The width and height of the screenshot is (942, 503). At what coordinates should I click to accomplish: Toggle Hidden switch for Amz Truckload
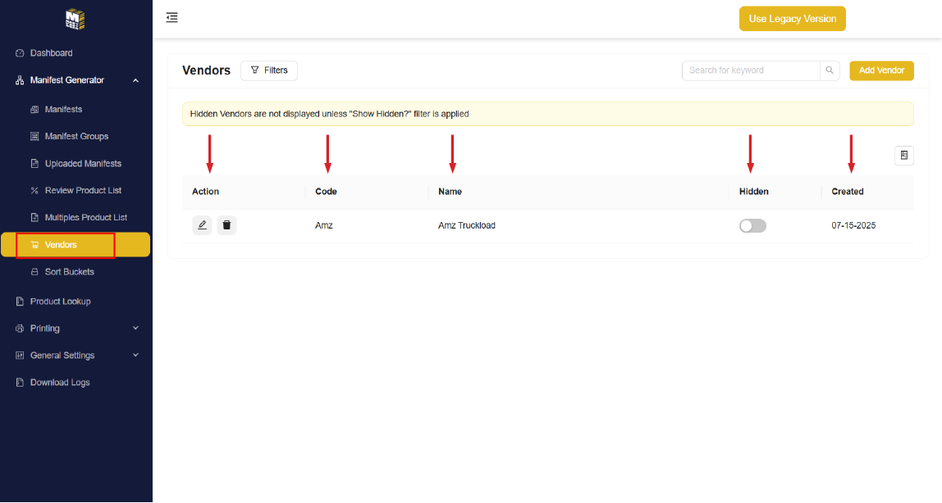coord(752,226)
